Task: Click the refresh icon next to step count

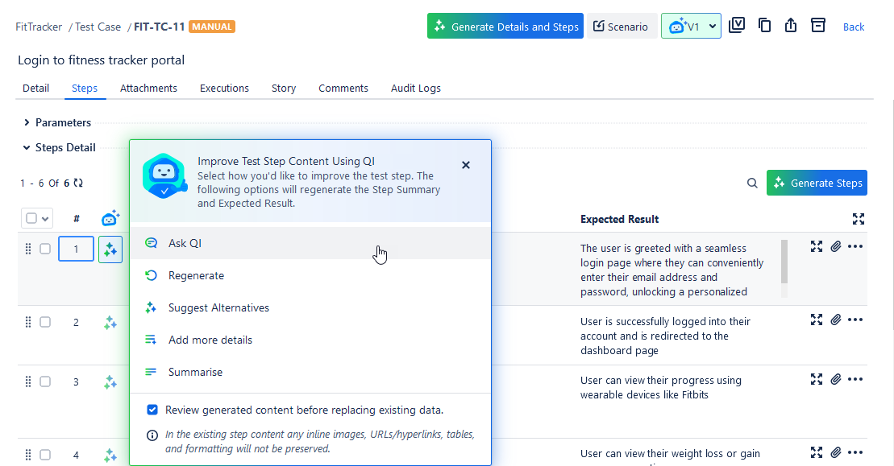Action: click(78, 184)
